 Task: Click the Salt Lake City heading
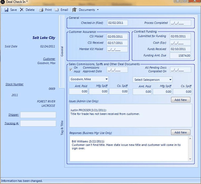tap(44, 38)
